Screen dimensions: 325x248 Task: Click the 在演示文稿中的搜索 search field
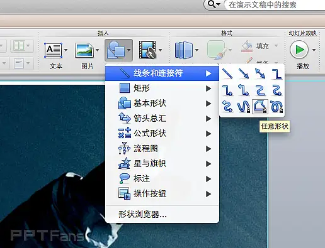[275, 4]
